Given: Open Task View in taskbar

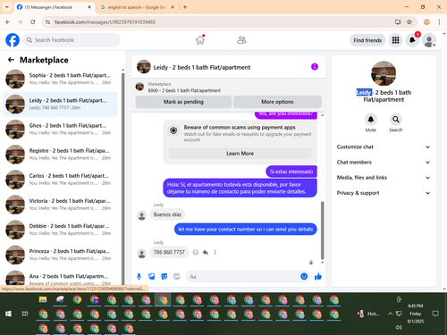Looking at the screenshot, I should tap(25, 314).
